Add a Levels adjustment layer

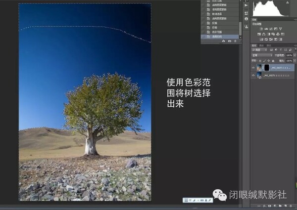[266, 29]
